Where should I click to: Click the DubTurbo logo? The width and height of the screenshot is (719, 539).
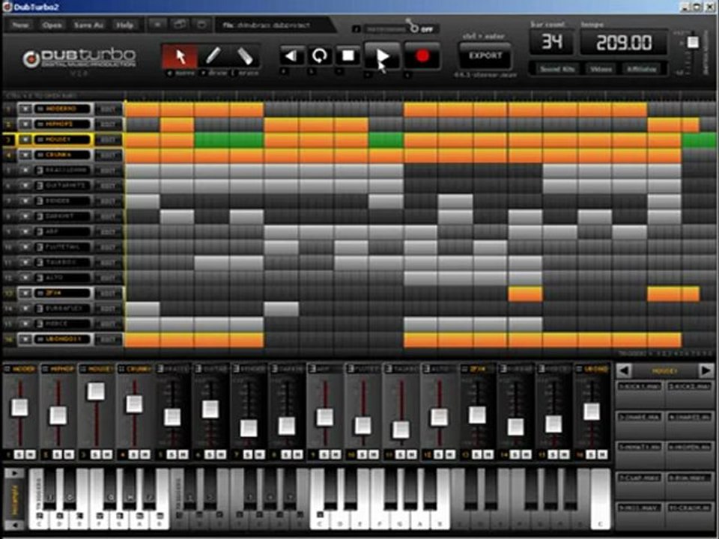79,58
